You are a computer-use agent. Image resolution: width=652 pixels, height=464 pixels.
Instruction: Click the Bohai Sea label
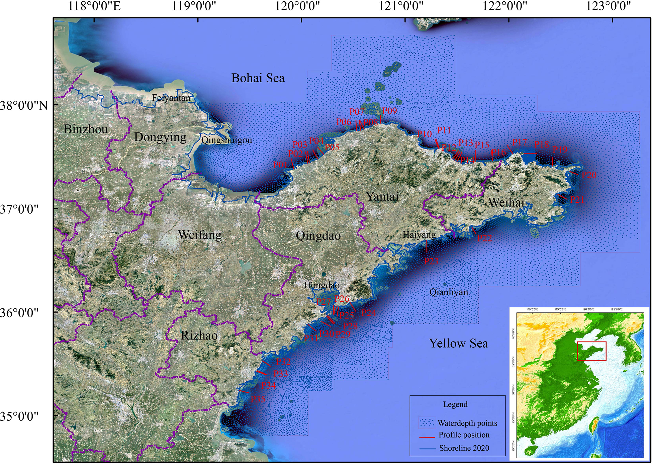click(x=258, y=78)
